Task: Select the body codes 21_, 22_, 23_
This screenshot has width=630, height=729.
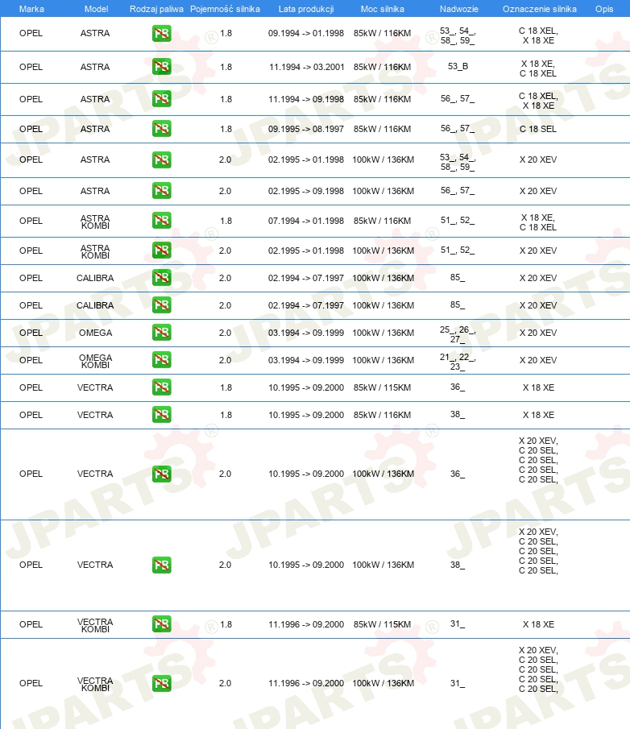Action: (458, 362)
